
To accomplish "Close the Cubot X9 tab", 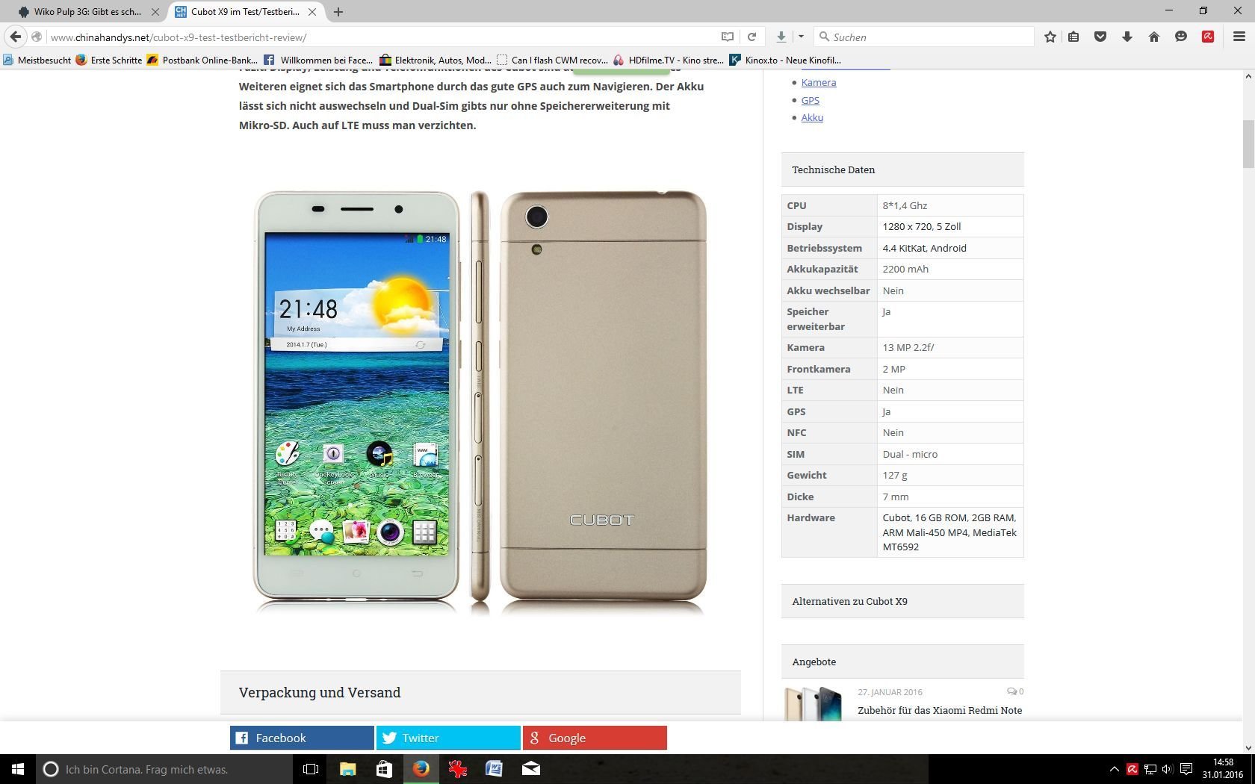I will point(312,12).
